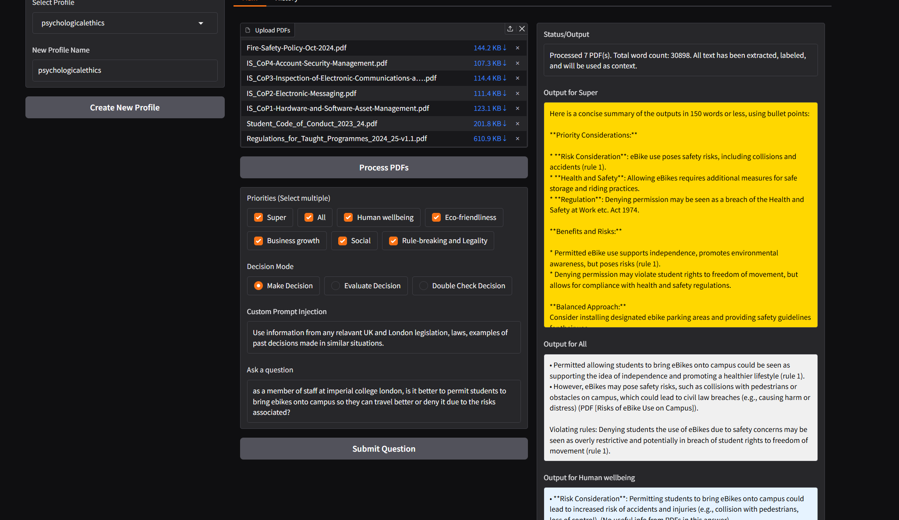
Task: Remove Student_Code_of_Conduct_2023_24.pdf from uploads
Action: [x=517, y=124]
